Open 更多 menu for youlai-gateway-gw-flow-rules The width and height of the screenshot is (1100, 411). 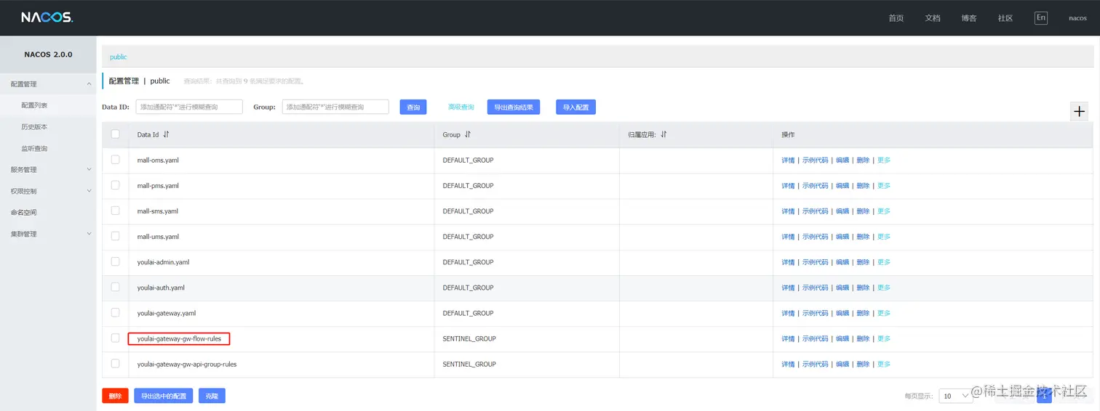884,339
